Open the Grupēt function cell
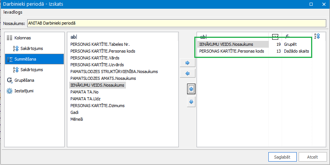Viewport: 330px width, 165px height. (x=290, y=44)
